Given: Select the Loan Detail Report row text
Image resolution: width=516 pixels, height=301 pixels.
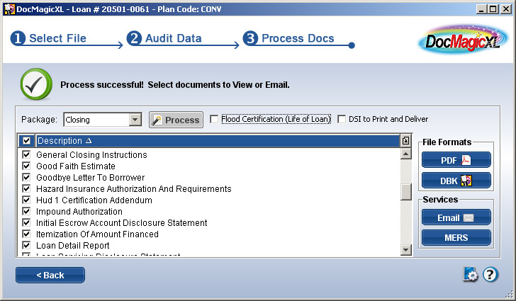Looking at the screenshot, I should (73, 246).
